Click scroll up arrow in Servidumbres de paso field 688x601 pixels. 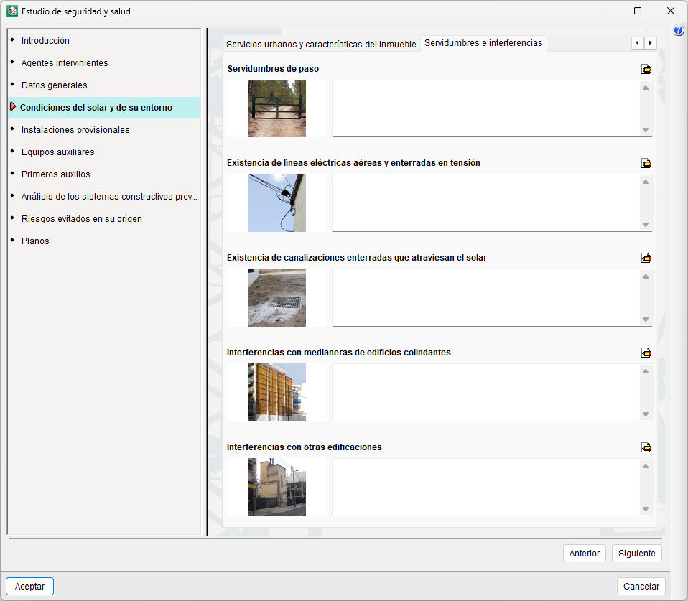coord(646,88)
